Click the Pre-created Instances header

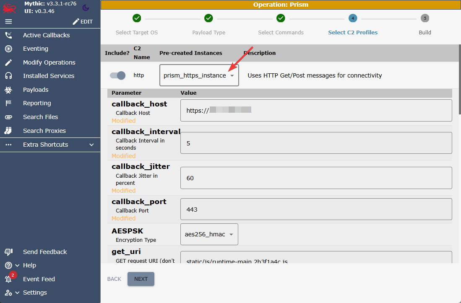(x=191, y=53)
